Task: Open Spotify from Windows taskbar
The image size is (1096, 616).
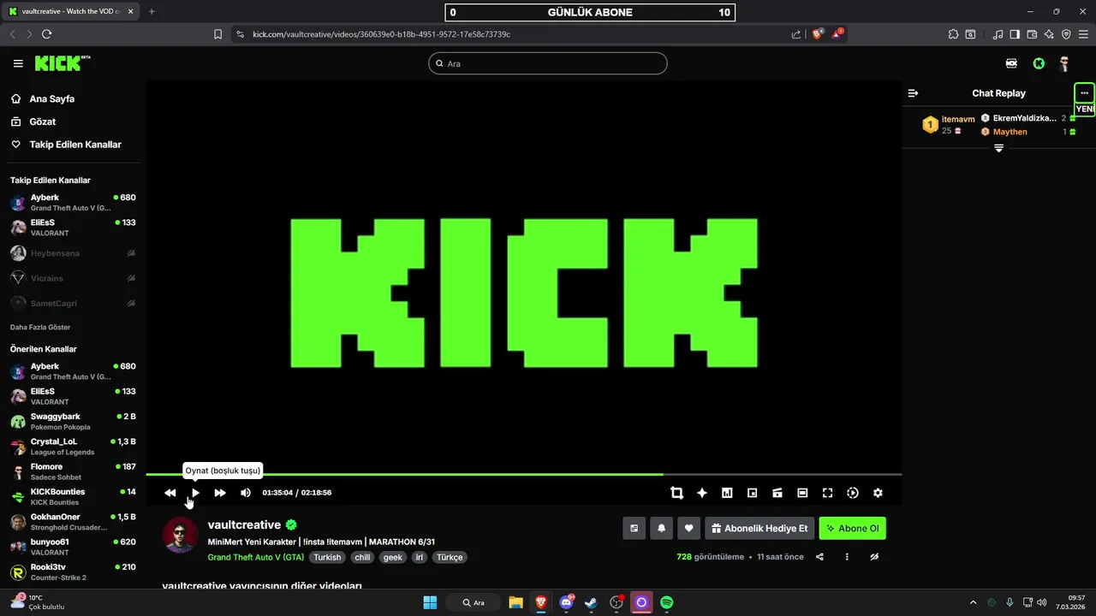Action: point(666,602)
